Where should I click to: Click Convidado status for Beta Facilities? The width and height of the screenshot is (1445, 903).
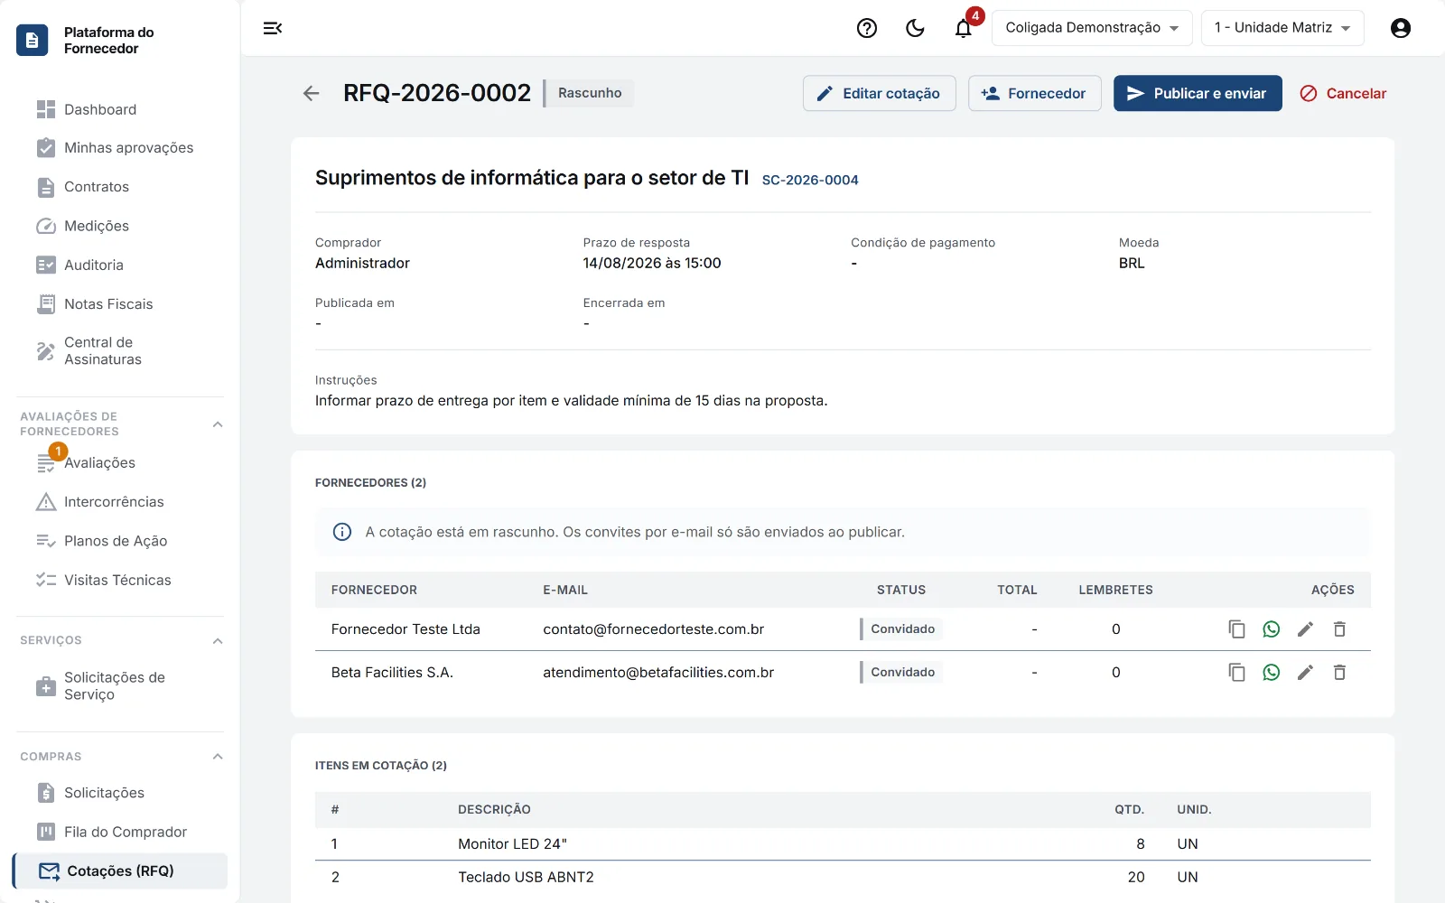901,673
